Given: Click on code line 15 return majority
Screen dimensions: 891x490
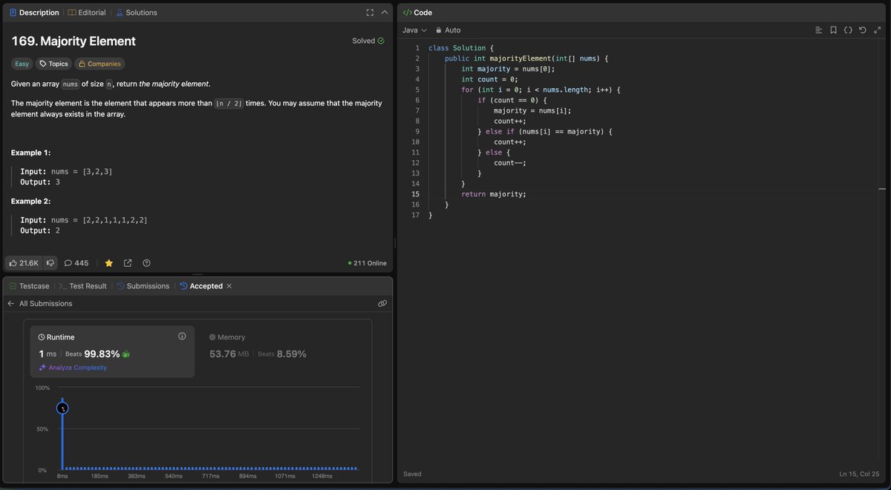Looking at the screenshot, I should coord(494,194).
